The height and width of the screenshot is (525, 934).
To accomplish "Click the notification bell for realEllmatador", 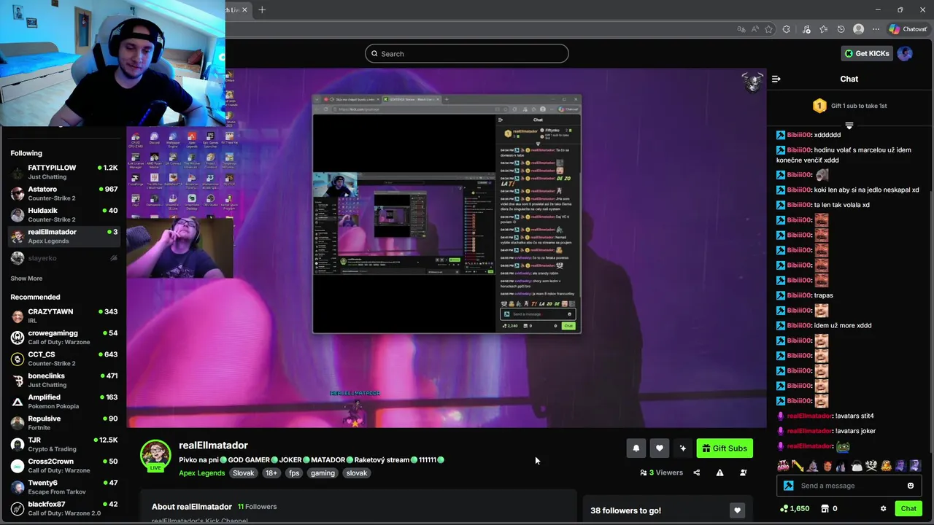I will click(636, 448).
